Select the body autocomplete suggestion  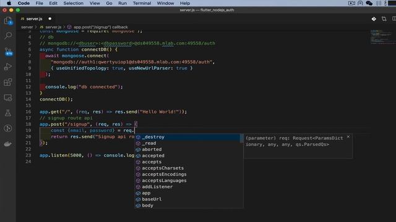tap(189, 205)
